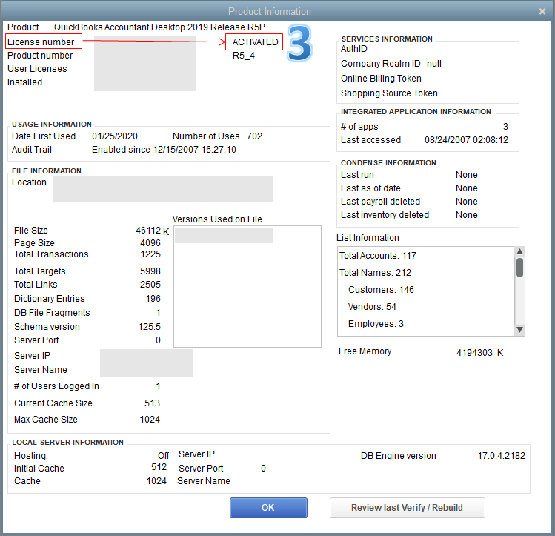Click the # of apps label

359,127
